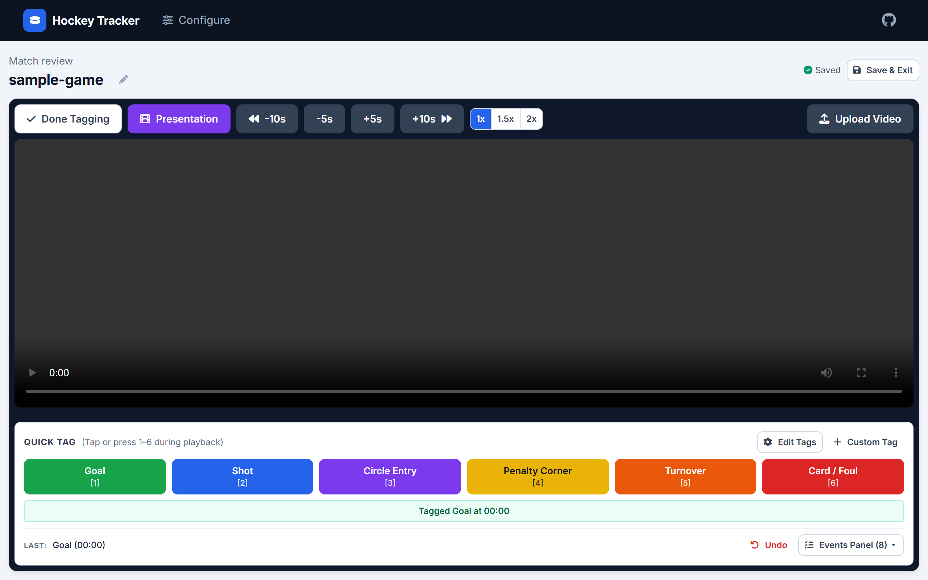Open the GitHub repository icon

(888, 20)
